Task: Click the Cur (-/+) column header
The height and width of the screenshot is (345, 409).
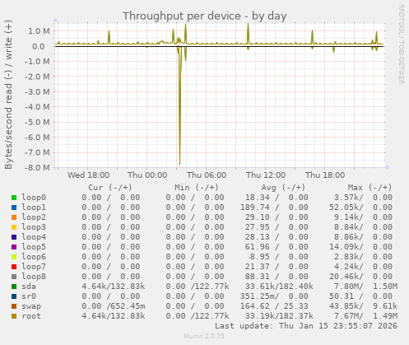Action: (110, 188)
